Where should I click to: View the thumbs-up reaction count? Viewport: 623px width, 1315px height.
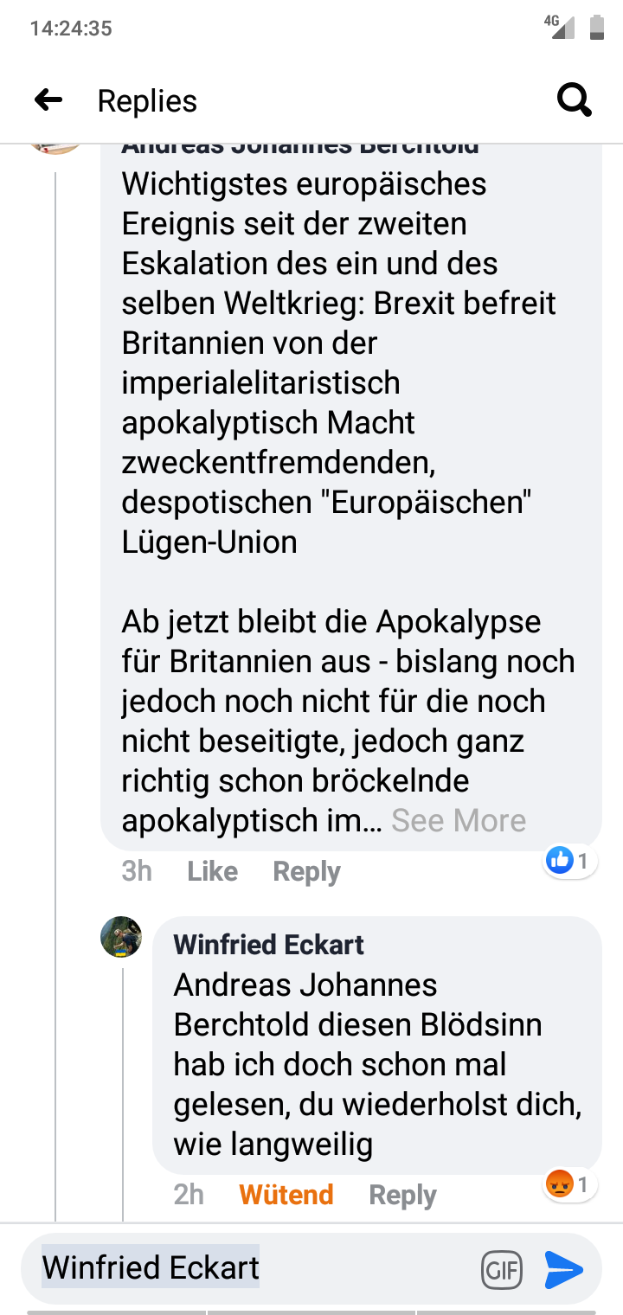tap(570, 861)
